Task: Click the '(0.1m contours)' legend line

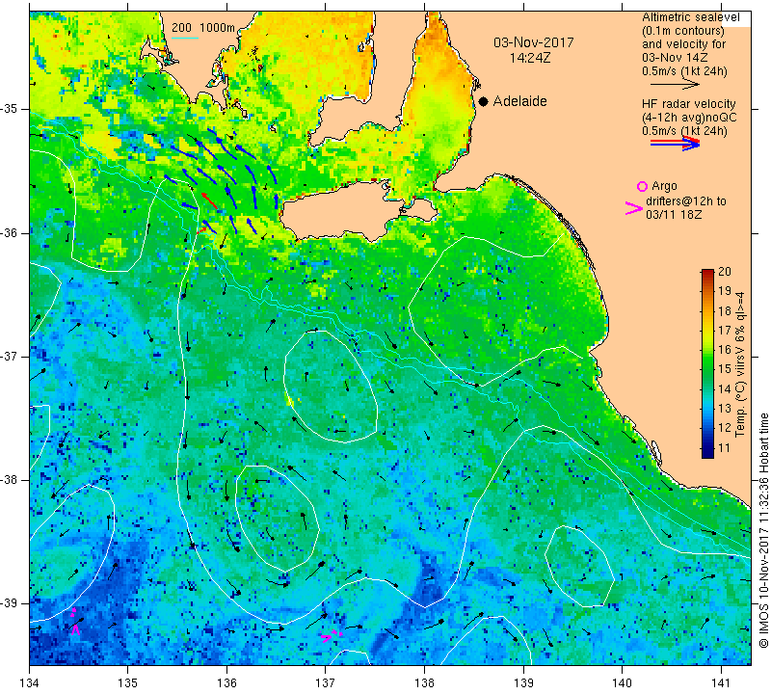Action: click(682, 31)
